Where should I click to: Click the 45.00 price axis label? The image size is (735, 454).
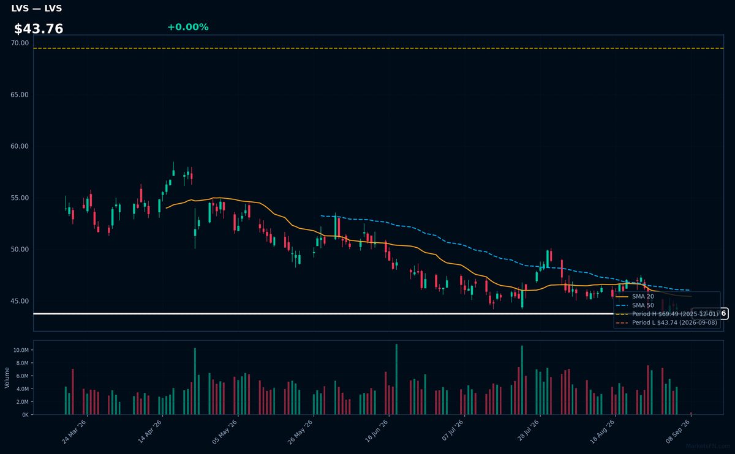(x=20, y=301)
